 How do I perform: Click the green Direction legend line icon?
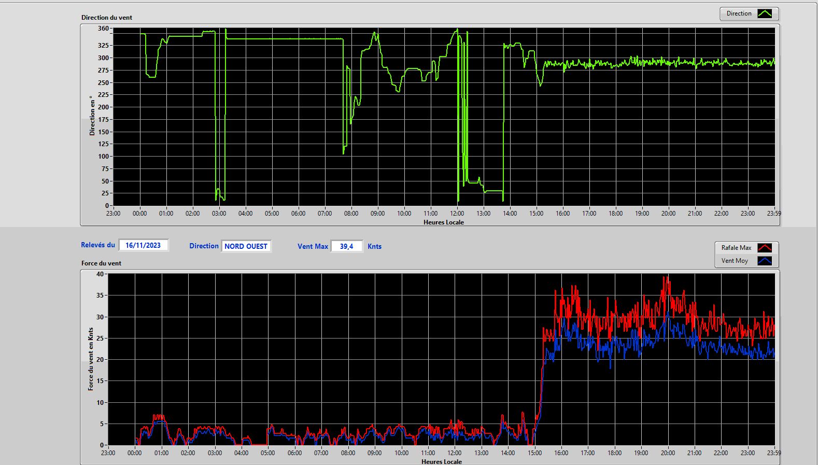[765, 13]
